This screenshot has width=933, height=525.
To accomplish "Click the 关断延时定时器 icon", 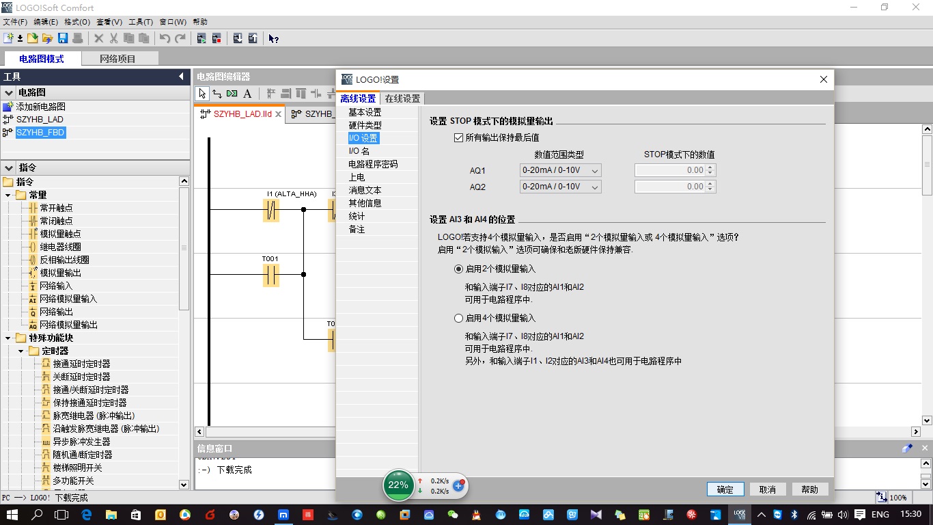I will coord(46,377).
